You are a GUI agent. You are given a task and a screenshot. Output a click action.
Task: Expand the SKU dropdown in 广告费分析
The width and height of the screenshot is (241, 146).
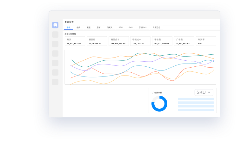[x=204, y=93]
